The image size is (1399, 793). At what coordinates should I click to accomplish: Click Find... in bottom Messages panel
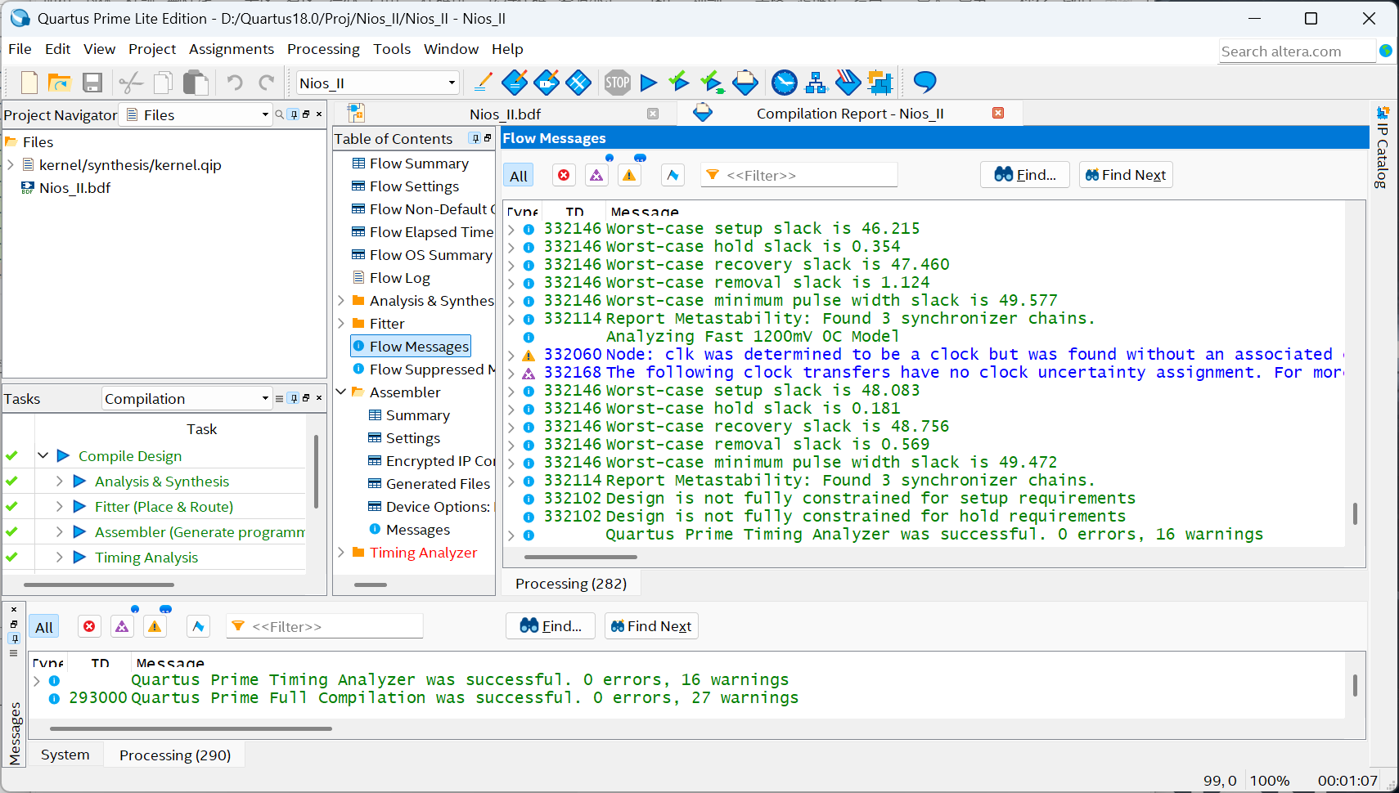click(x=551, y=626)
